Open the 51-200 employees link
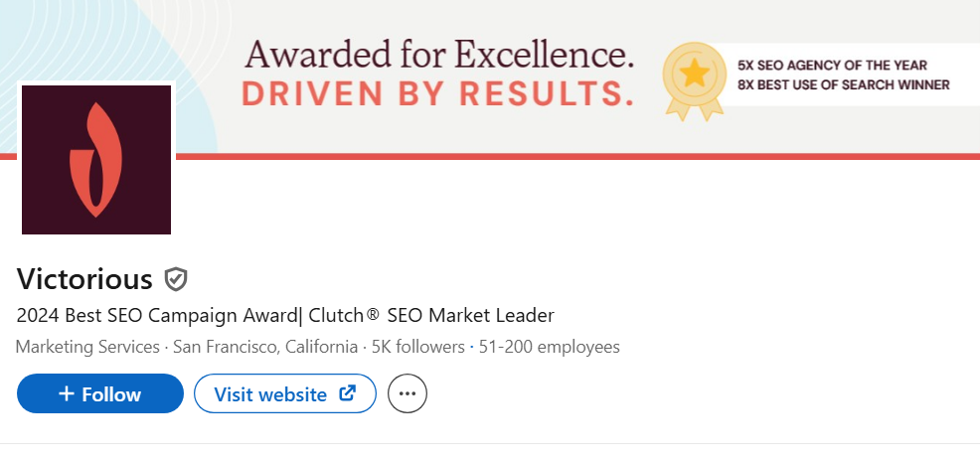 point(549,347)
